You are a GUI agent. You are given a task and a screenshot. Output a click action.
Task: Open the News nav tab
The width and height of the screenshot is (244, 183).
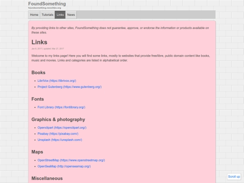[x=71, y=15]
